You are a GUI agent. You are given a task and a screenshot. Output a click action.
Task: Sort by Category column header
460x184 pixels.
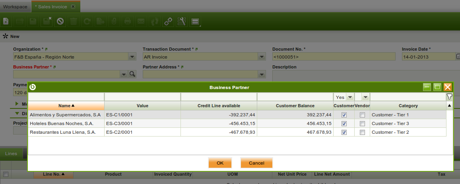point(408,106)
